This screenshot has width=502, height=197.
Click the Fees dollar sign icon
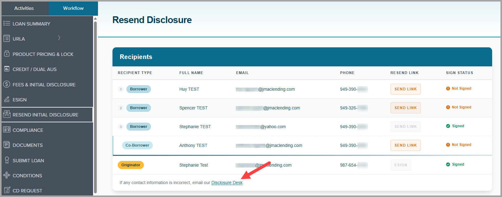coord(6,84)
